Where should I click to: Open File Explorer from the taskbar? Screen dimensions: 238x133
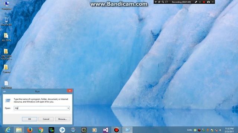tap(19, 130)
